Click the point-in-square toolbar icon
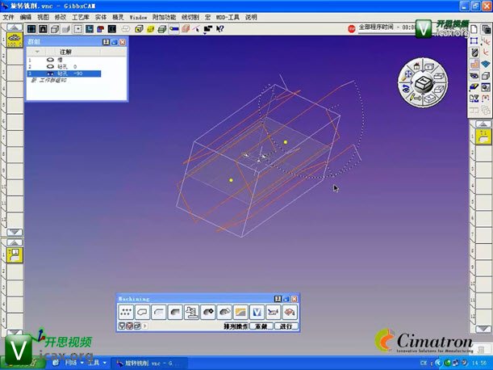 pyautogui.click(x=77, y=29)
